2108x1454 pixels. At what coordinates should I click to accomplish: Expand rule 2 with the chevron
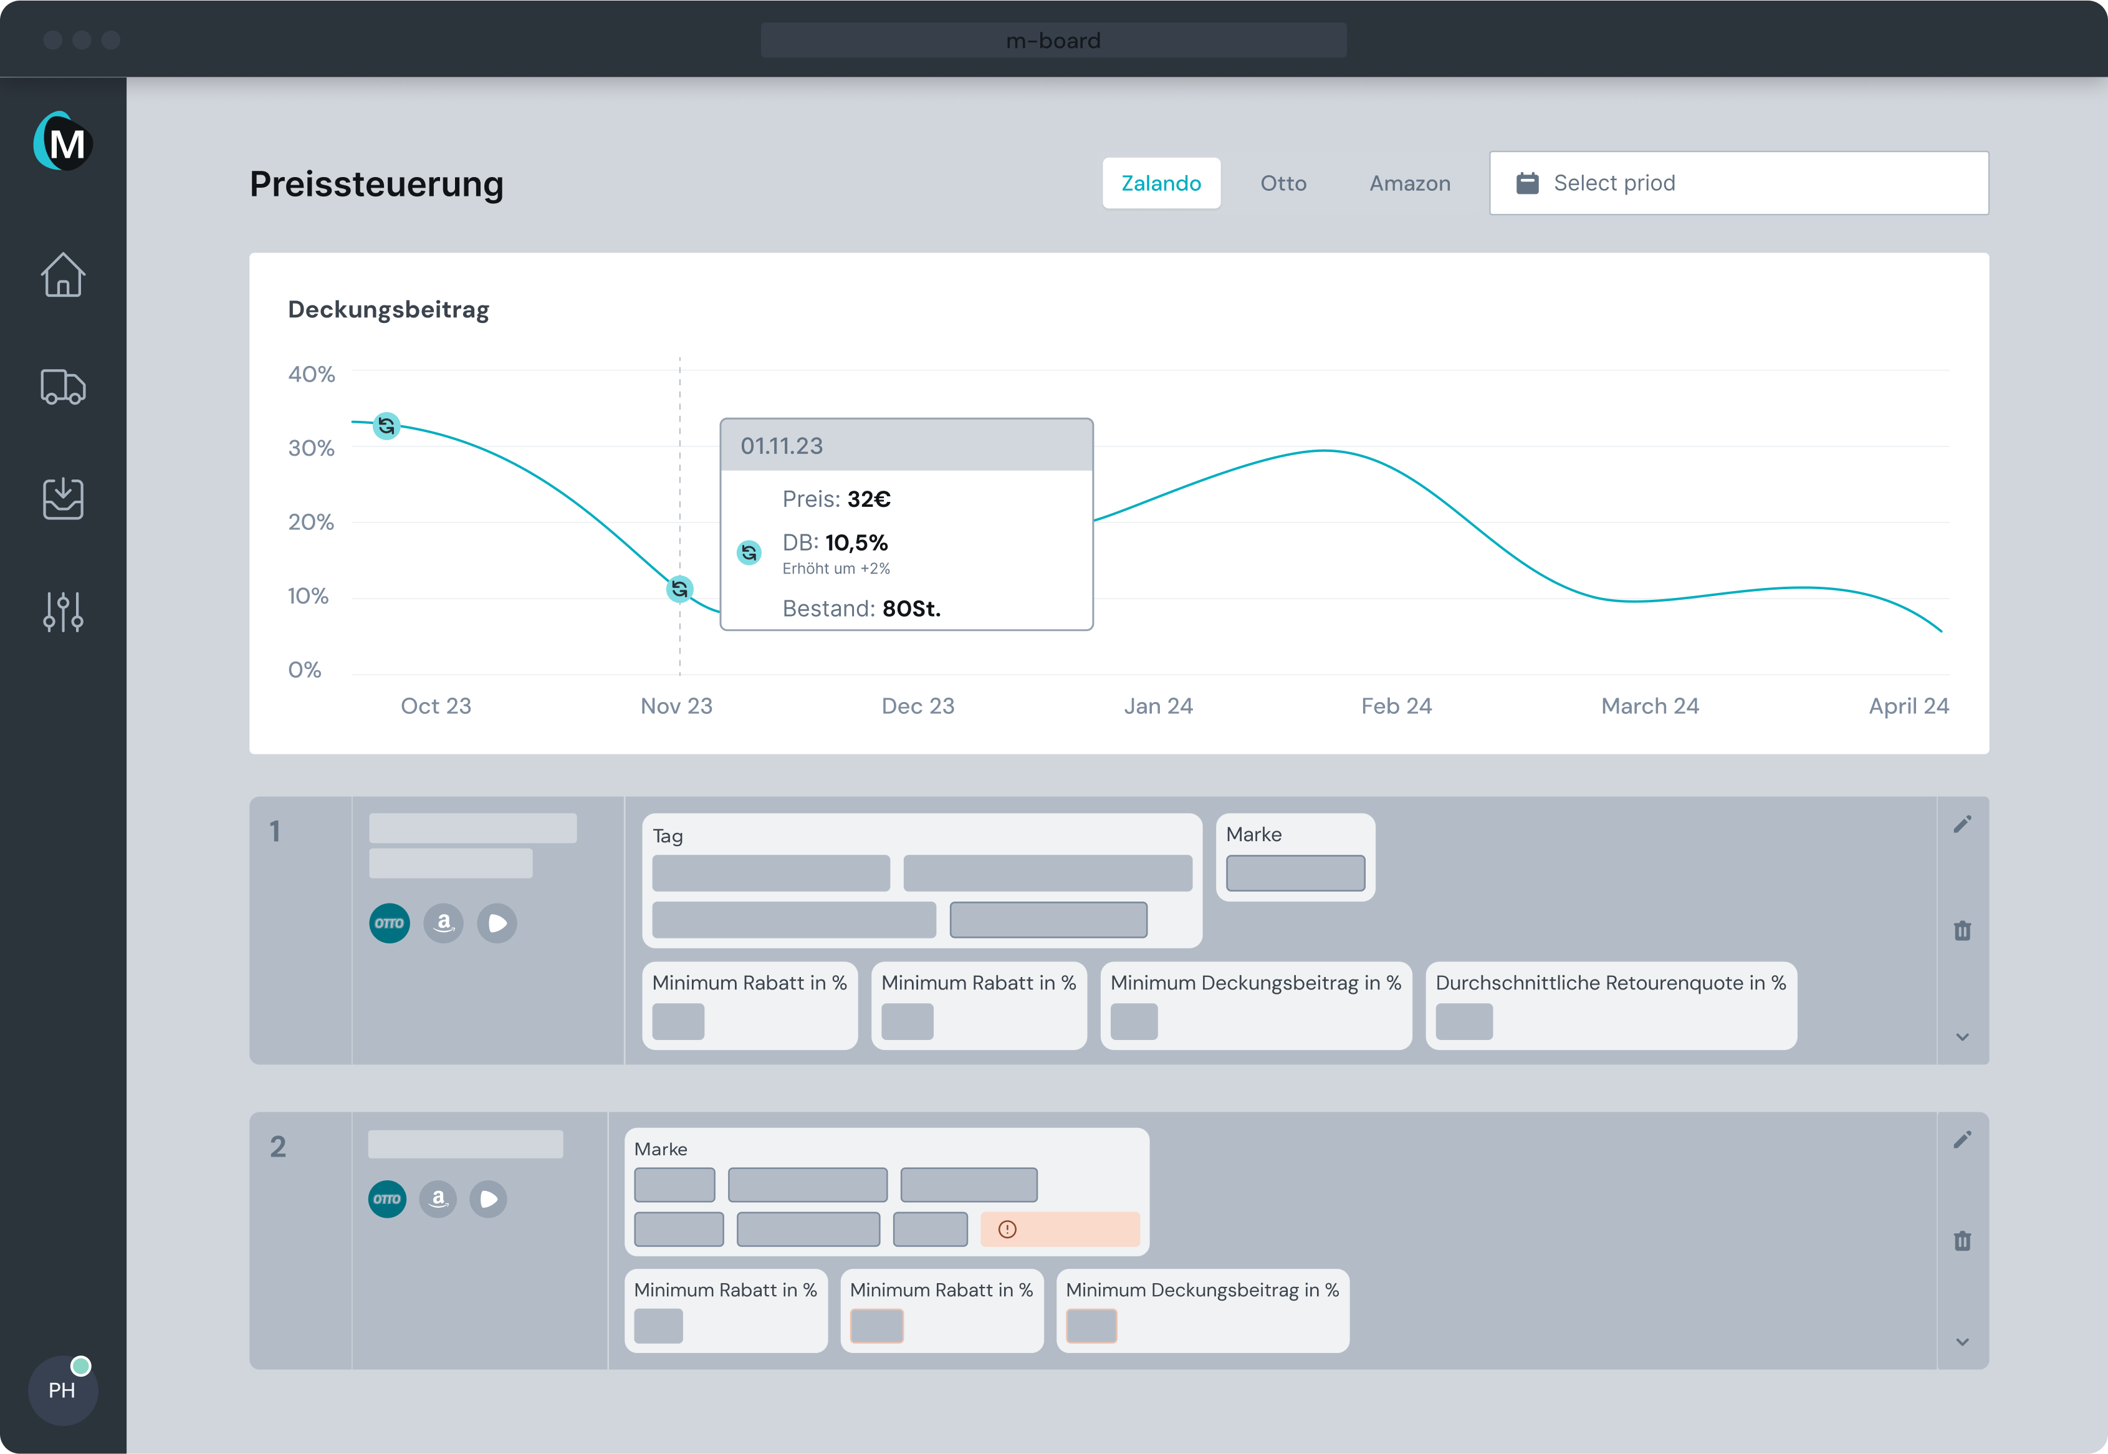pyautogui.click(x=1962, y=1342)
